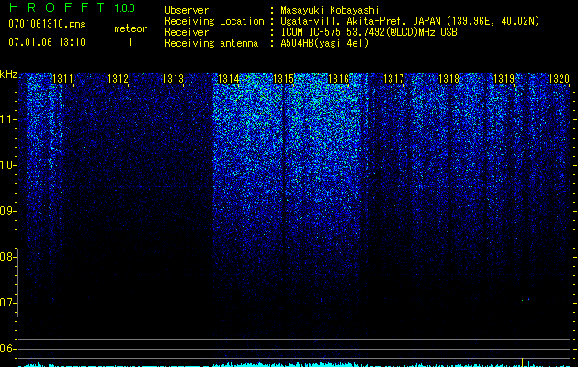Image resolution: width=578 pixels, height=367 pixels.
Task: Click the 1314 time marker
Action: point(228,79)
